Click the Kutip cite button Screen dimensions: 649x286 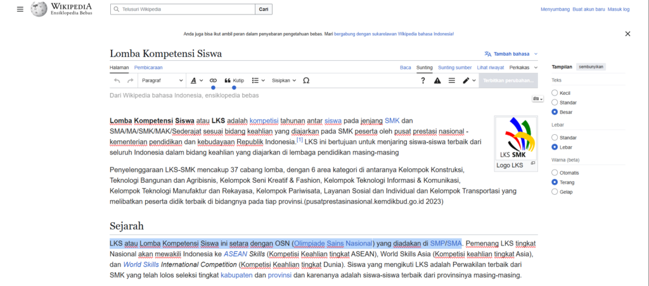point(234,80)
